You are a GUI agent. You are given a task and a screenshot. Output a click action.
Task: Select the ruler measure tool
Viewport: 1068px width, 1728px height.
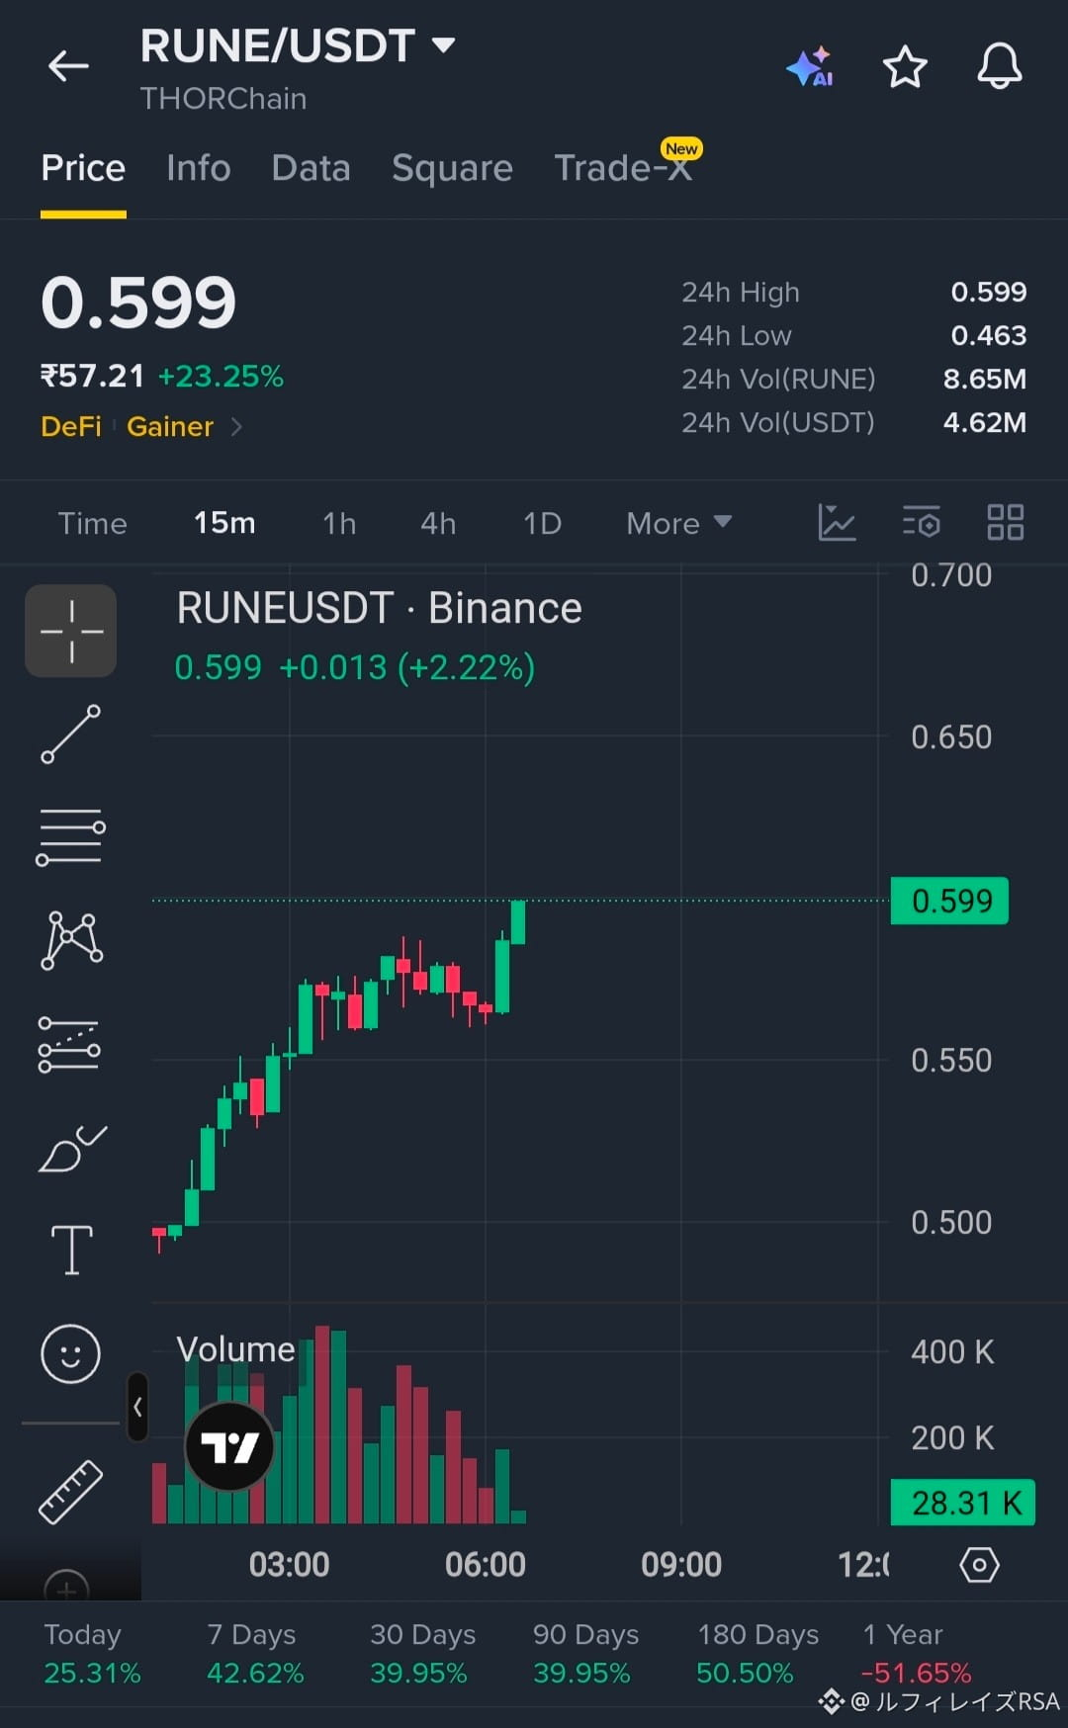[x=70, y=1492]
